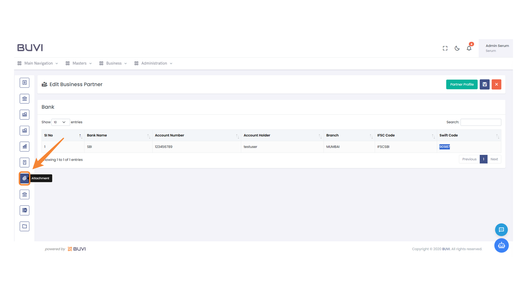Open the chat message bubble icon
Image resolution: width=527 pixels, height=296 pixels.
click(501, 230)
